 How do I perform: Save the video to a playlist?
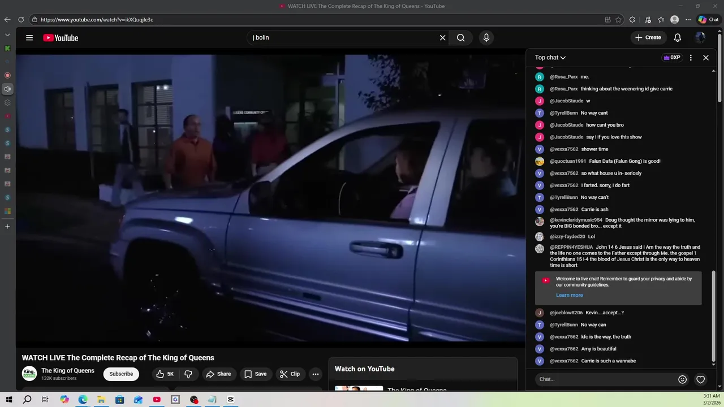255,374
